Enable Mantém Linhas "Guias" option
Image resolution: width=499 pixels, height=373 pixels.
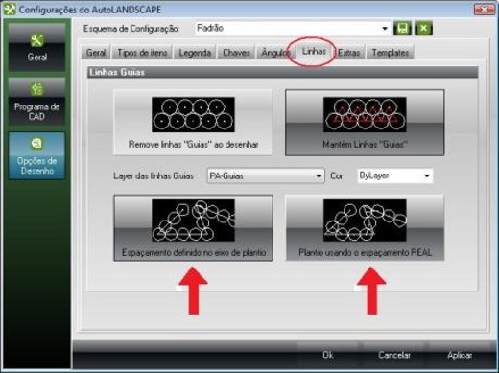(365, 123)
